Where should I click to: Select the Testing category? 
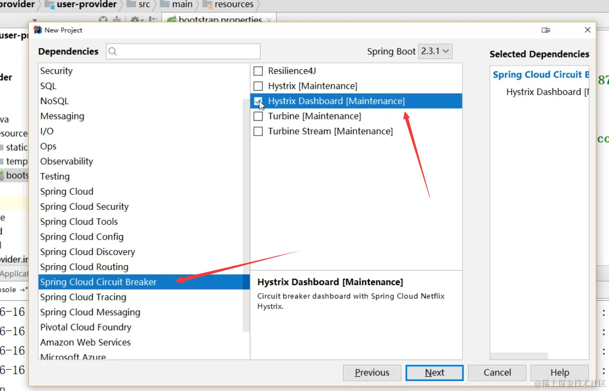coord(144,176)
